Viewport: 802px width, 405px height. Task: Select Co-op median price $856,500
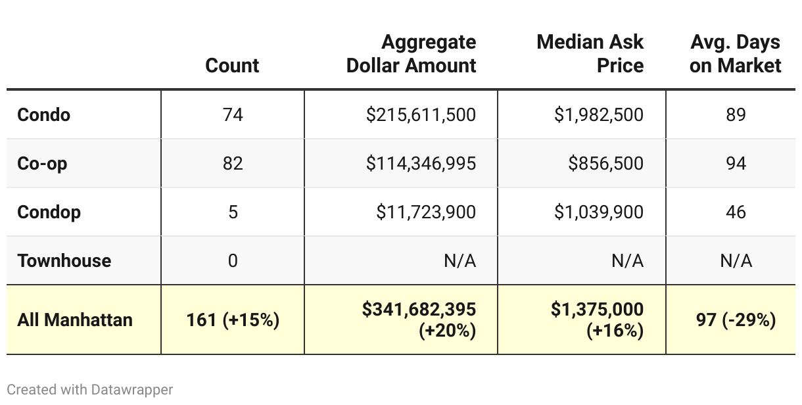[605, 163]
